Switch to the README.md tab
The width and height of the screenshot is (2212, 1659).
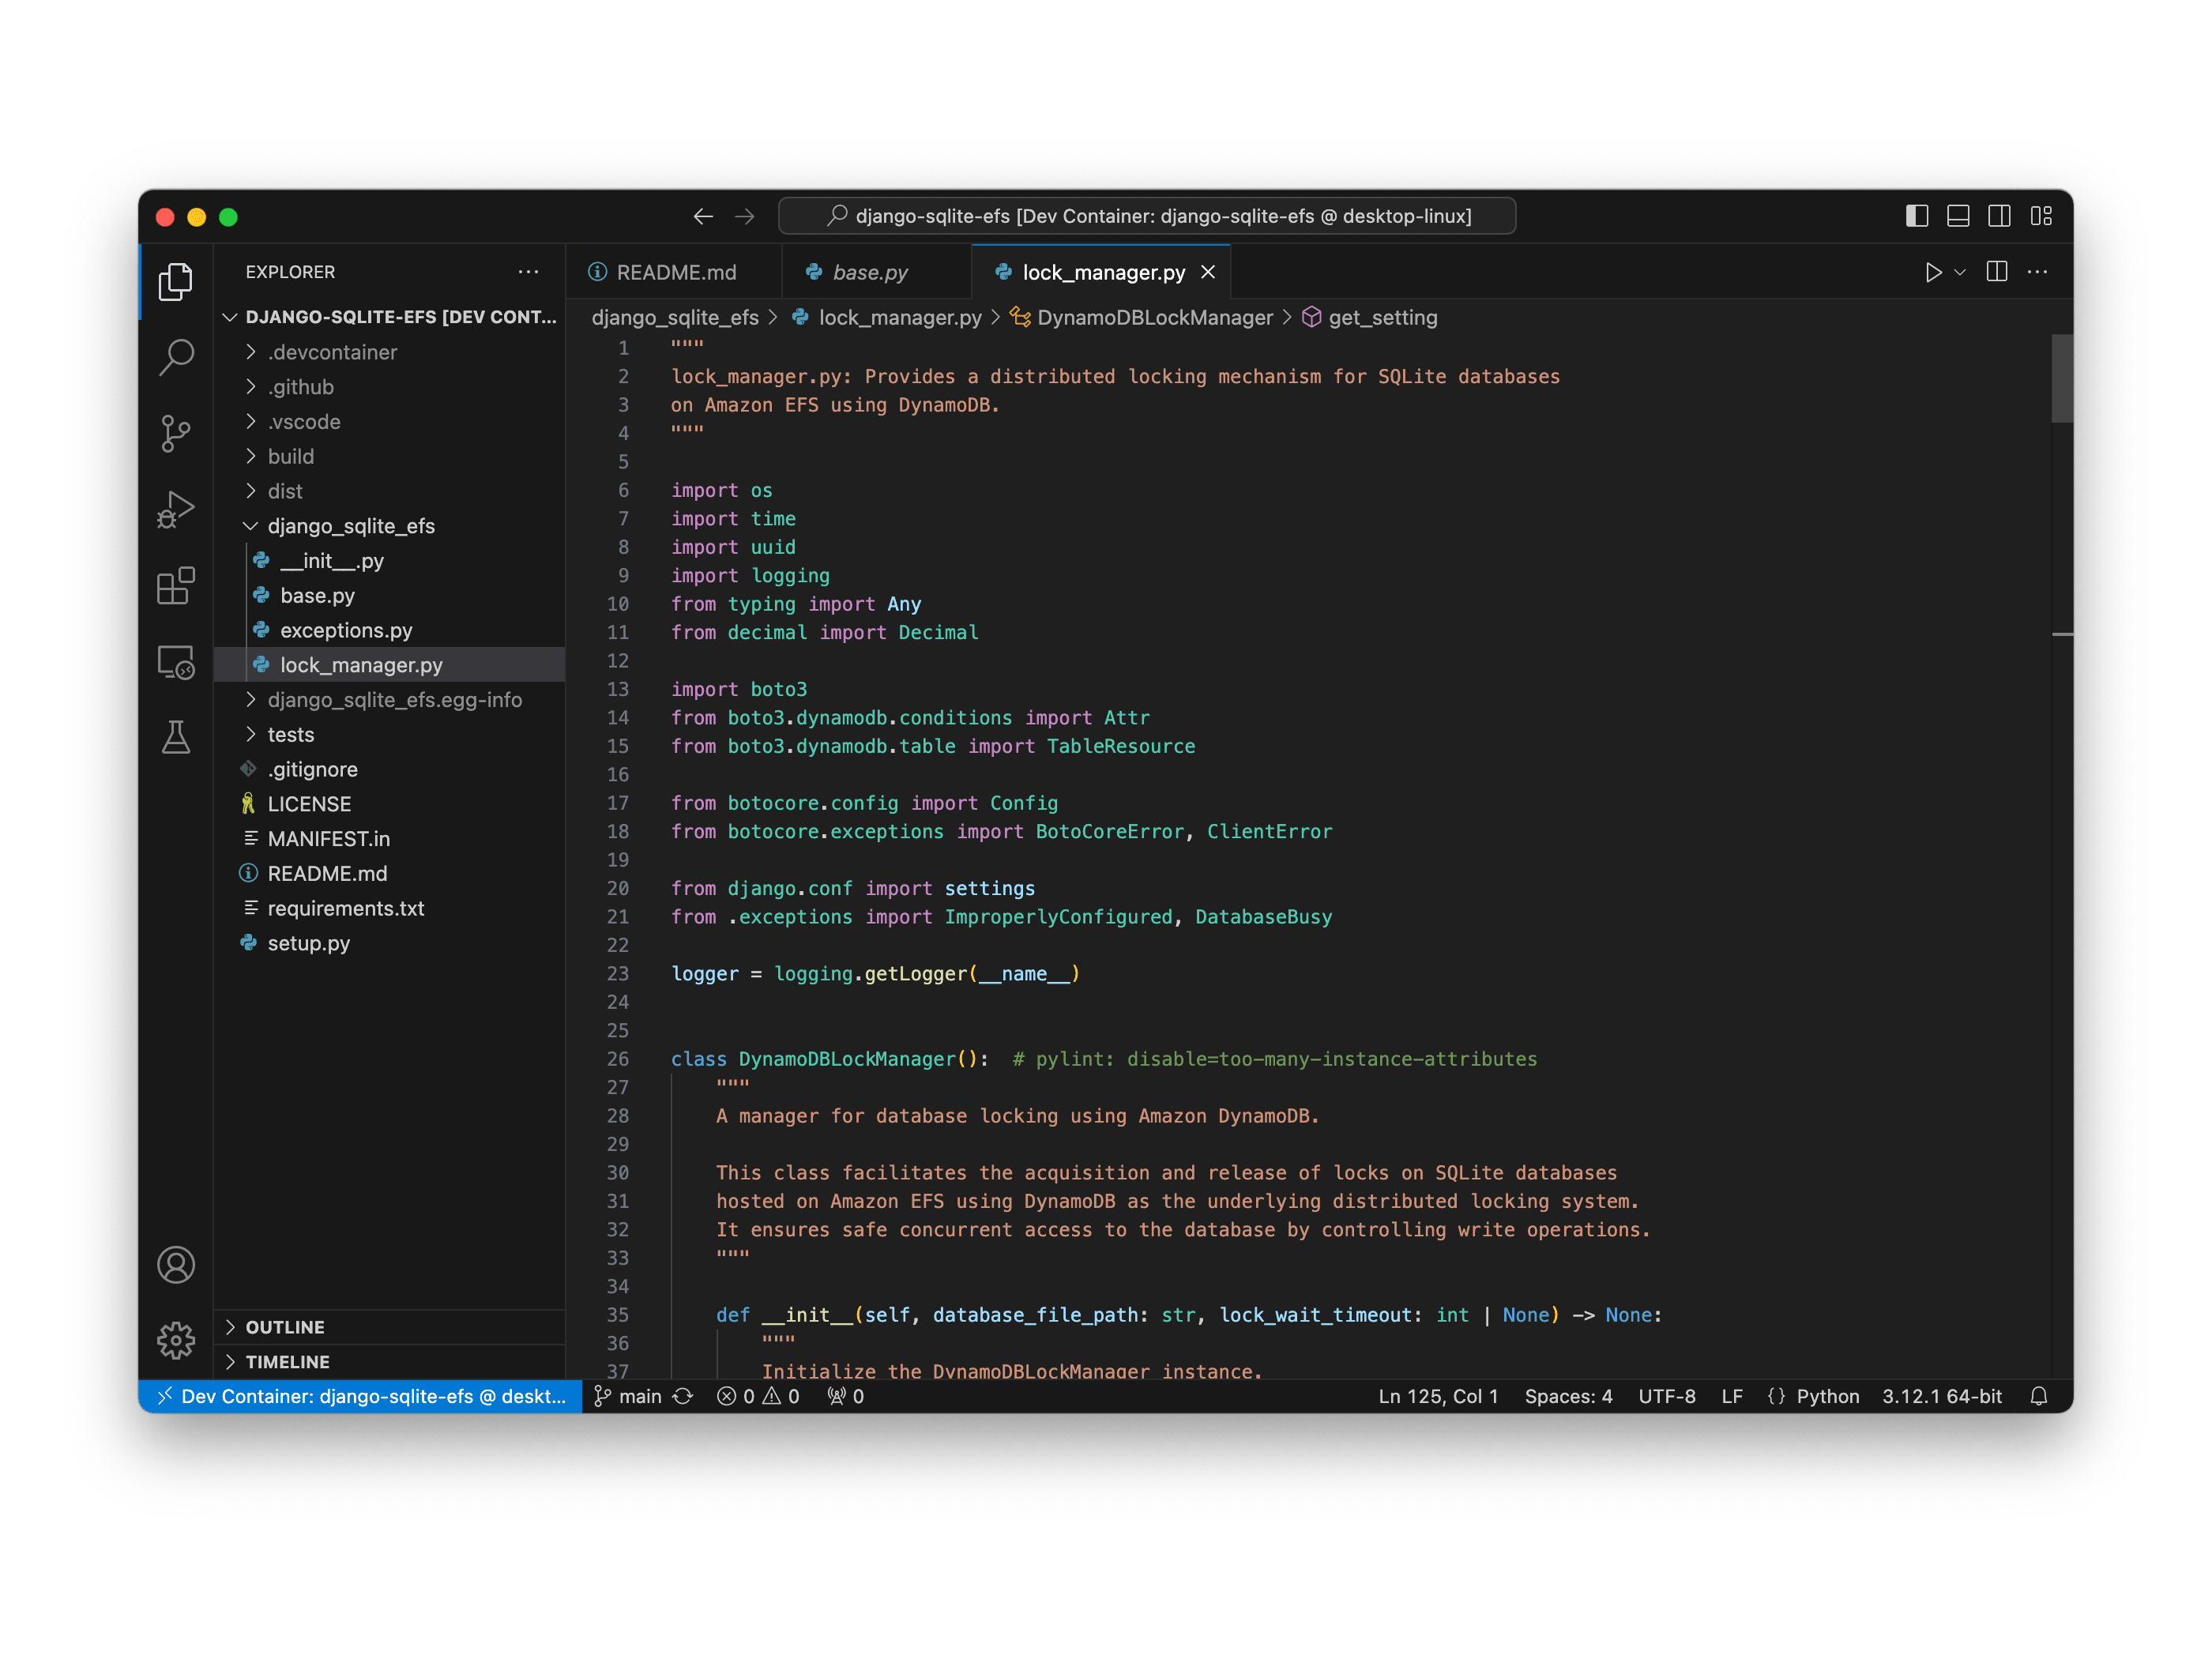(673, 272)
